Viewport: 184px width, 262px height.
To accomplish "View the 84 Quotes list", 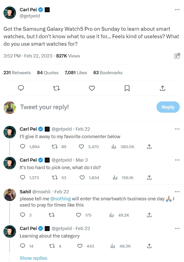I will click(x=48, y=73).
